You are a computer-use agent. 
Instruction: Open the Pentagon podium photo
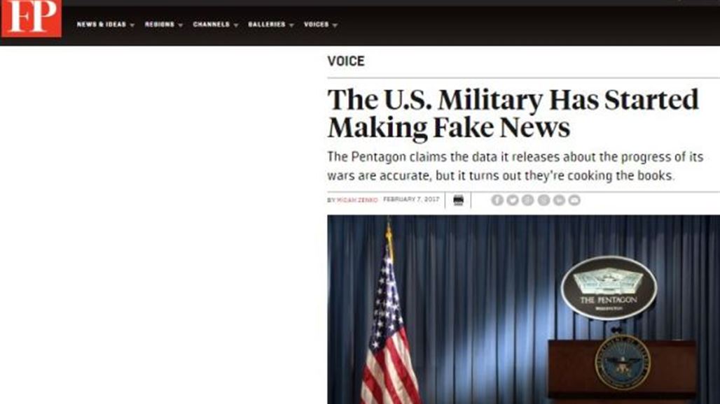point(523,310)
